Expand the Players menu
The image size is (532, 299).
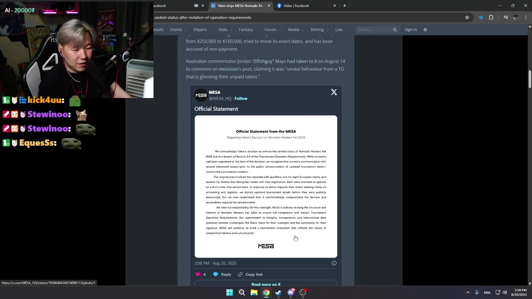coord(202,29)
